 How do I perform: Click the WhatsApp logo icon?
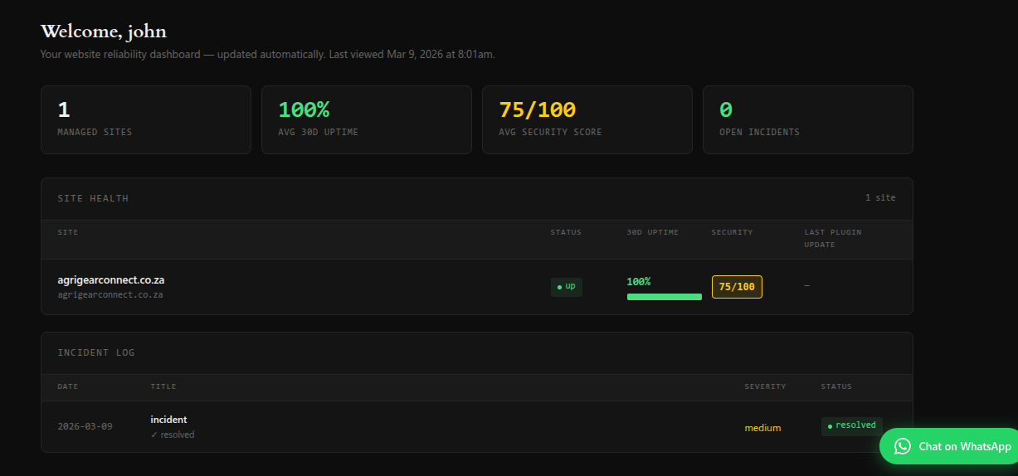pyautogui.click(x=903, y=446)
